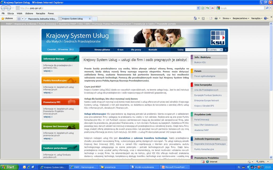Open the prezentacje folder from taskbar
273x170 pixels.
pos(114,167)
